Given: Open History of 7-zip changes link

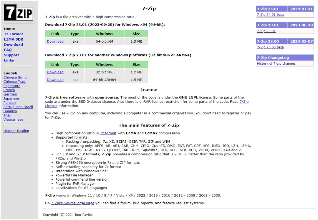Looking at the screenshot, I should (x=276, y=64).
